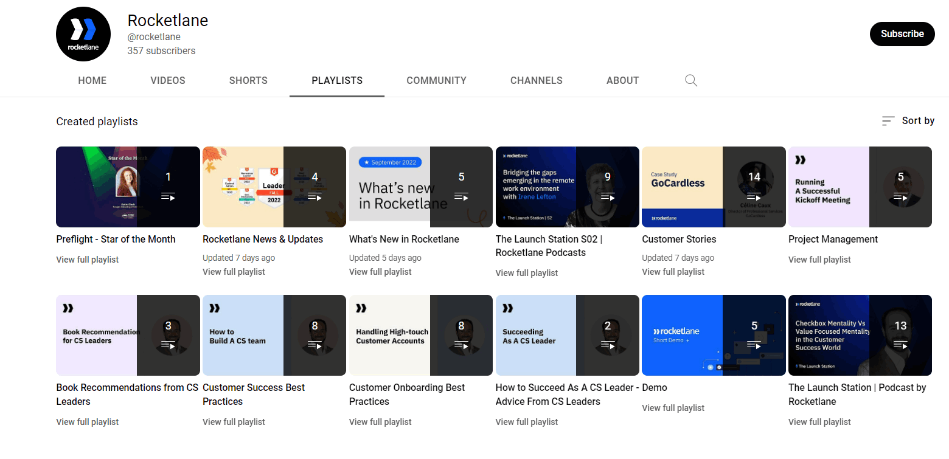View full playlist under Project Management
The image size is (949, 459).
coord(819,260)
